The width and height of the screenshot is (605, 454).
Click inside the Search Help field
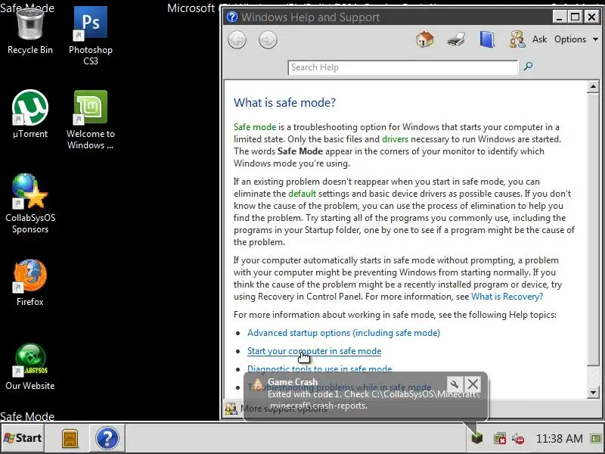tap(403, 67)
